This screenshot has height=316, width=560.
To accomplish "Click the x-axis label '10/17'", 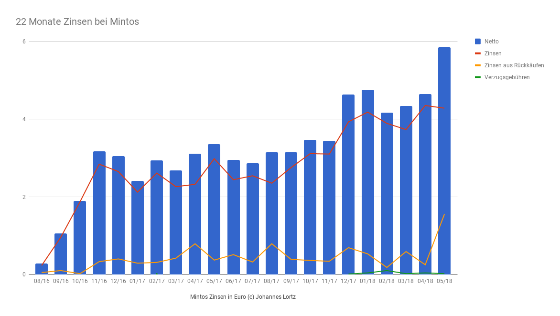I will [x=310, y=281].
